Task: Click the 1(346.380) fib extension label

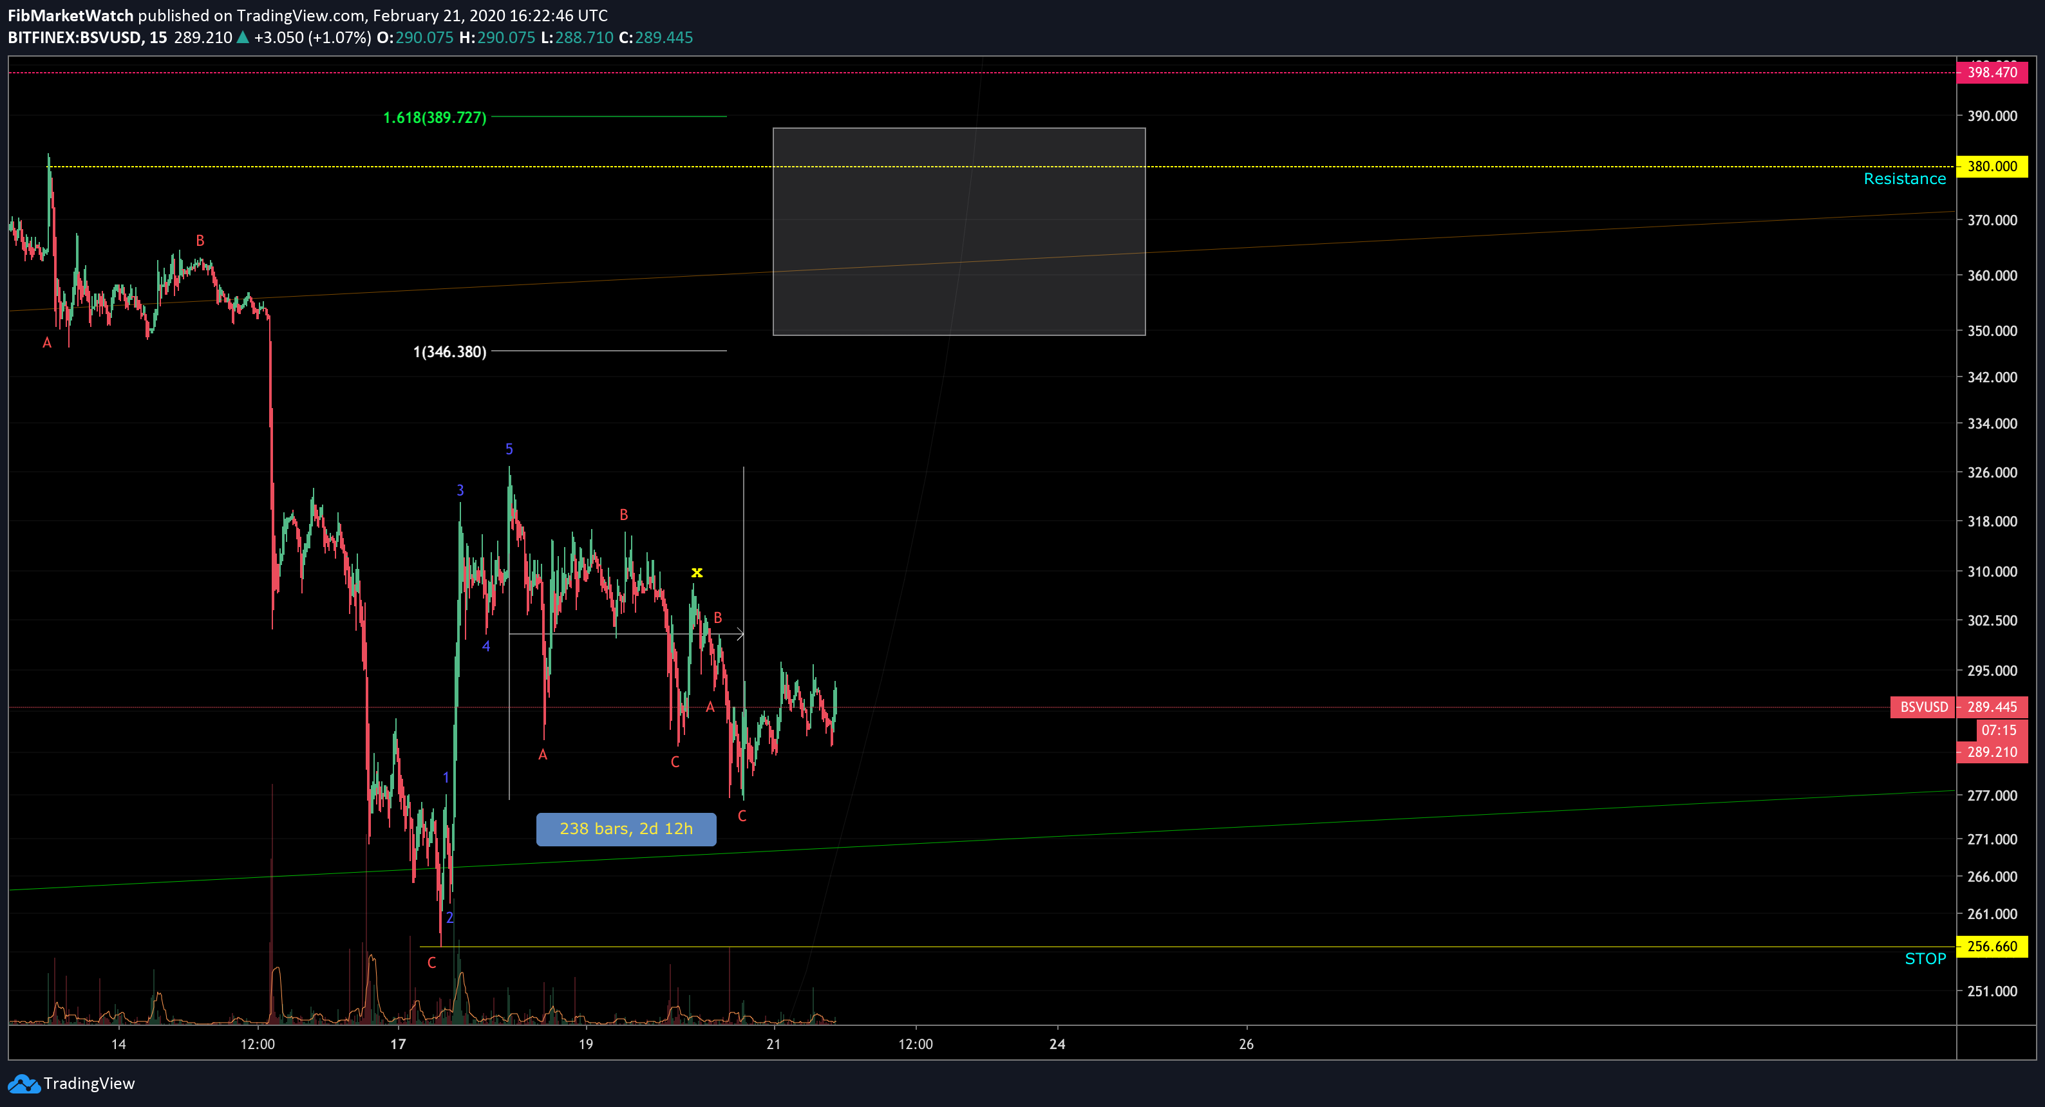Action: tap(449, 351)
